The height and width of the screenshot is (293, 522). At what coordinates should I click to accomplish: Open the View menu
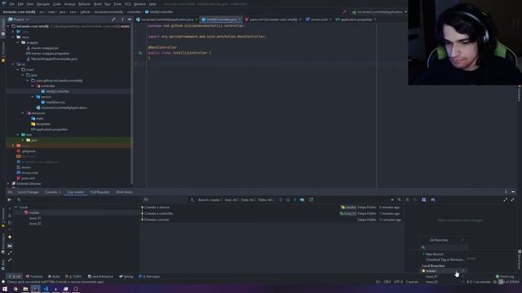click(30, 4)
